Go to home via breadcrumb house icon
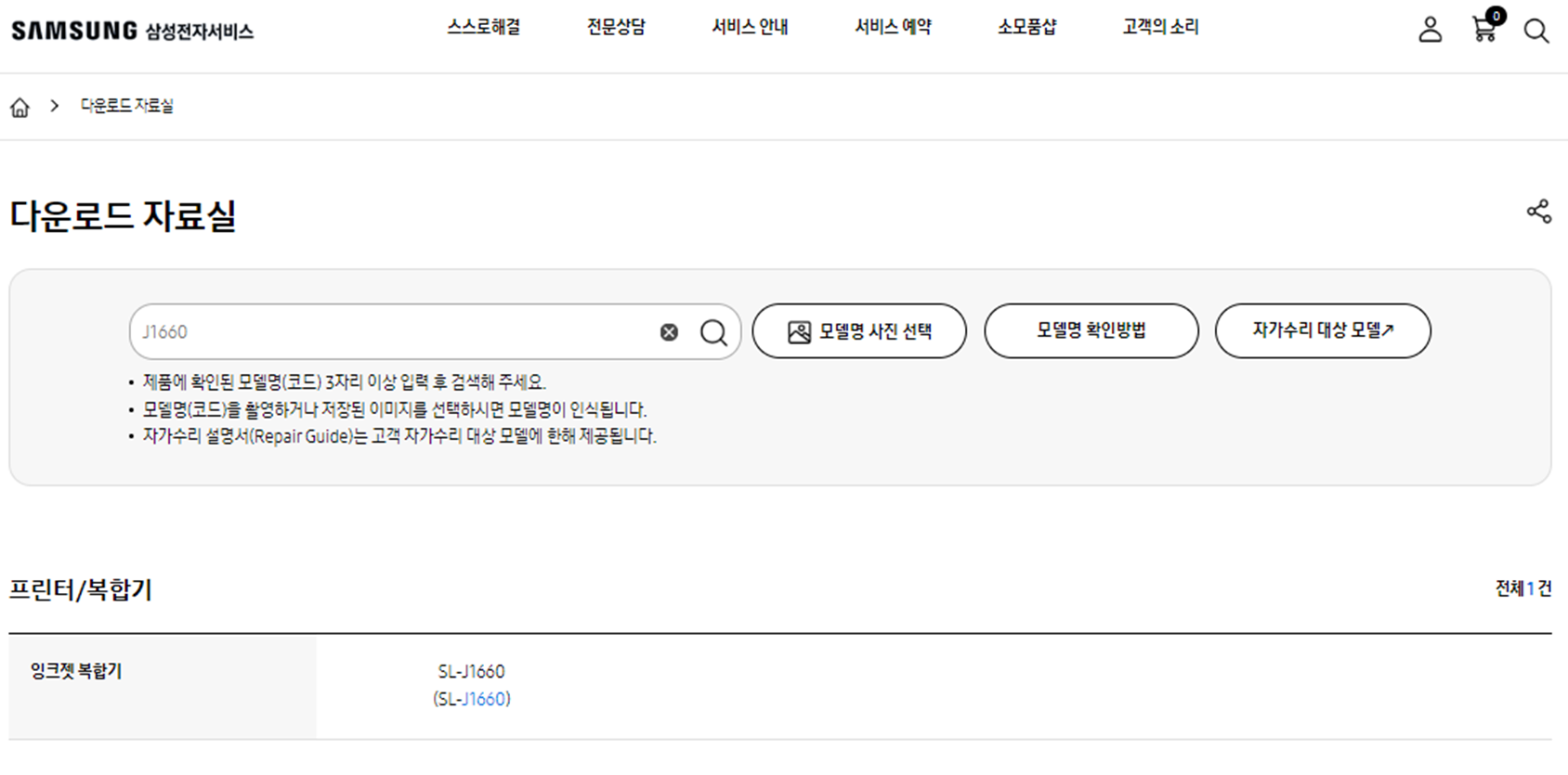The width and height of the screenshot is (1568, 775). (20, 107)
